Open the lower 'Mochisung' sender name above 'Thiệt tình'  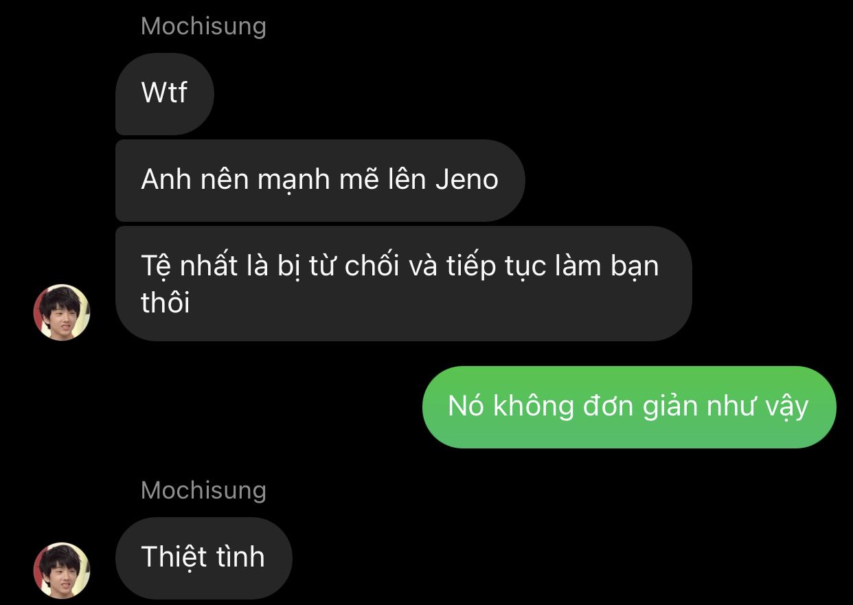click(203, 490)
